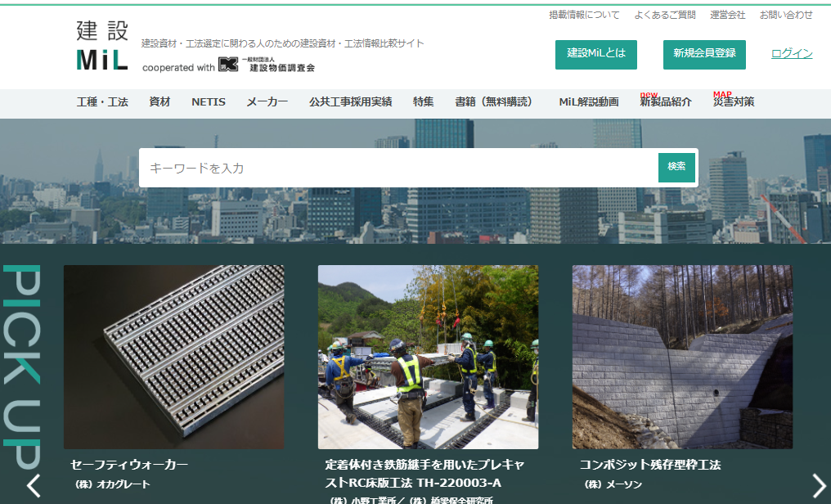Focus the keyword search input field
831x504 pixels.
pyautogui.click(x=398, y=168)
